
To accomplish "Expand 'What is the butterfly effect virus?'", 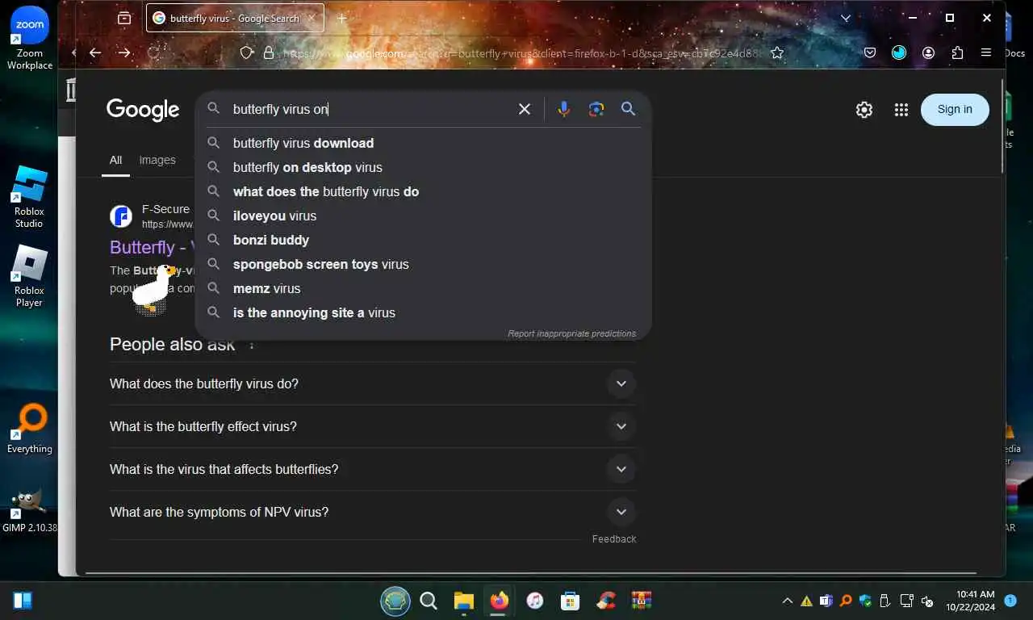I will click(373, 426).
